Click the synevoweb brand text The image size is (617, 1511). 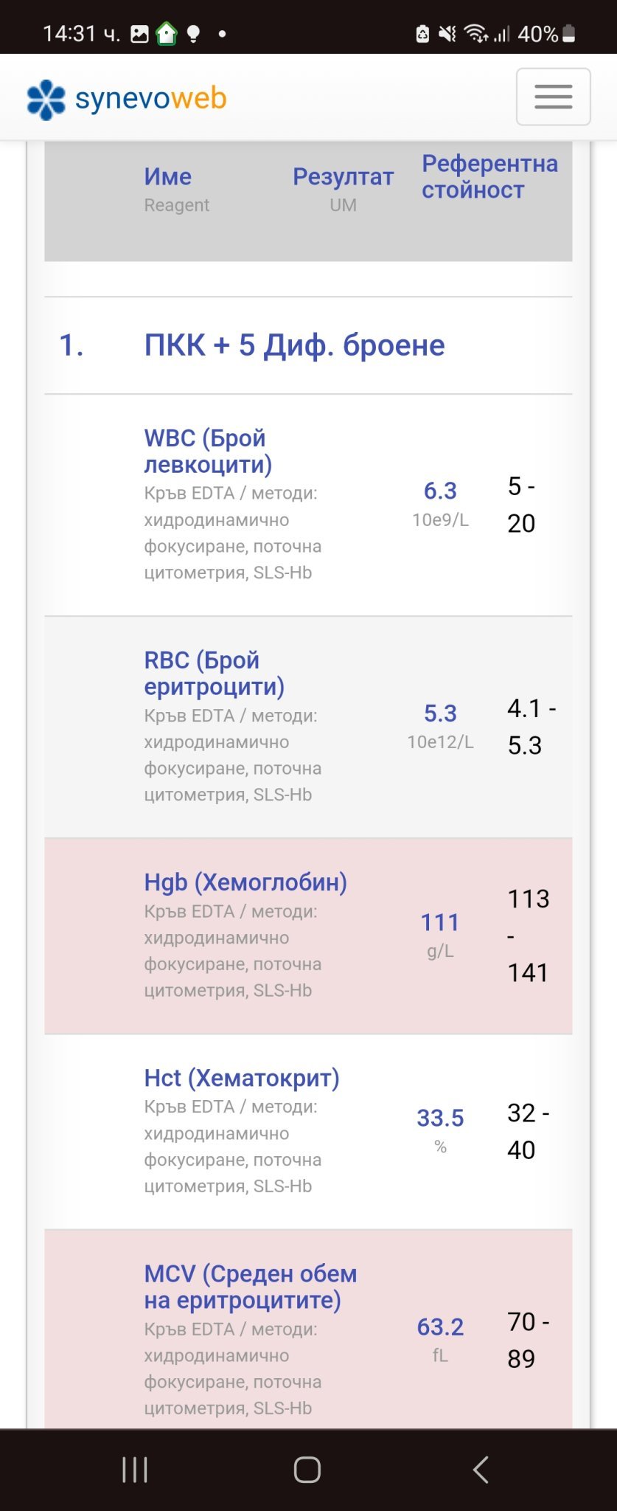tap(150, 98)
